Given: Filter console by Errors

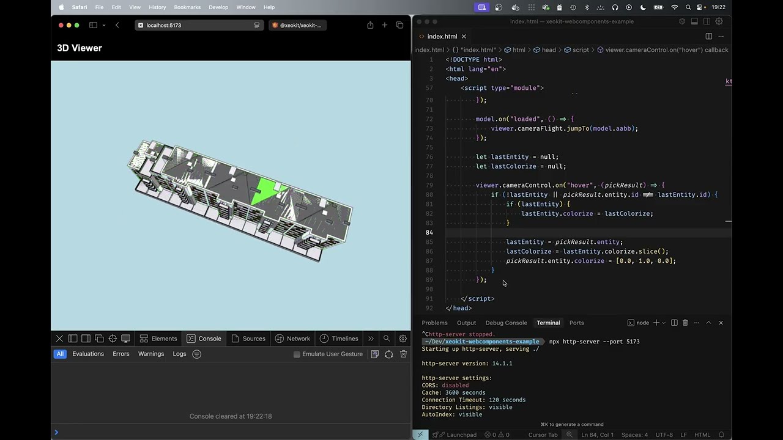Looking at the screenshot, I should tap(121, 354).
